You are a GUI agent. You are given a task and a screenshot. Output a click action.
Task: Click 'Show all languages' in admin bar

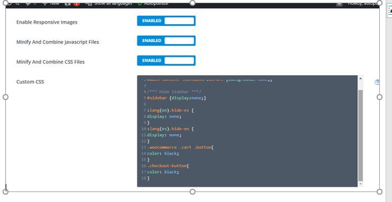pos(109,4)
